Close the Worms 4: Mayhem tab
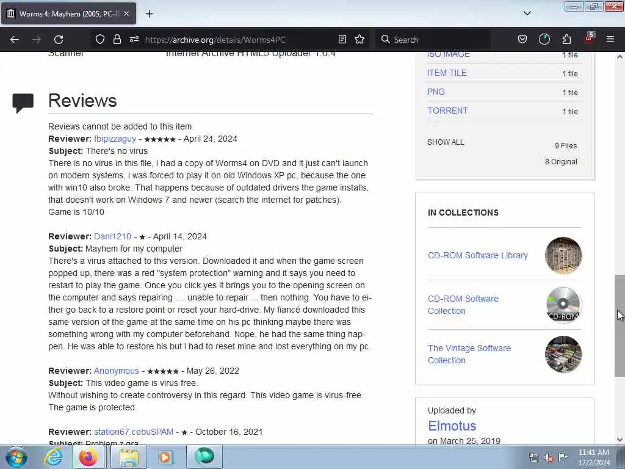Screen dimensions: 625x469 click(x=126, y=13)
